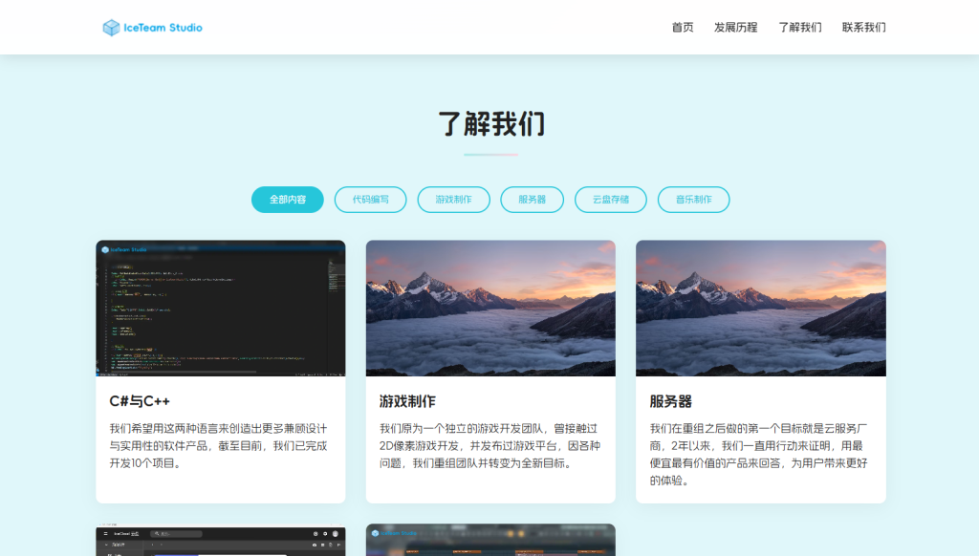Go to 首页 in the navigation bar

[683, 28]
